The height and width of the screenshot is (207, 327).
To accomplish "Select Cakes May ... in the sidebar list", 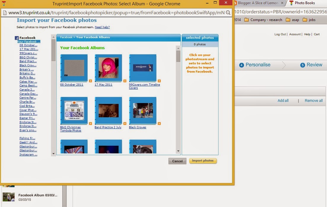I will click(28, 82).
